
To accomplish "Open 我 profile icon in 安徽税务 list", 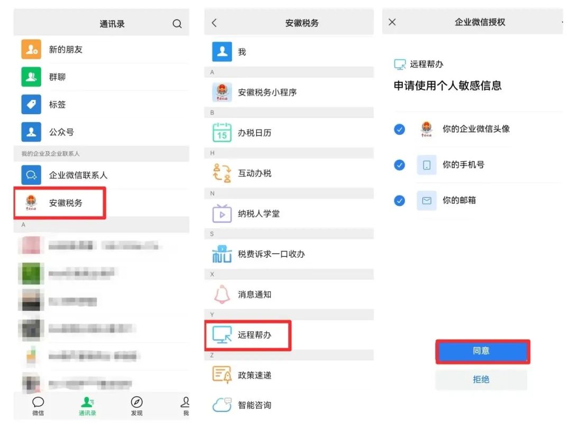I will coord(222,52).
